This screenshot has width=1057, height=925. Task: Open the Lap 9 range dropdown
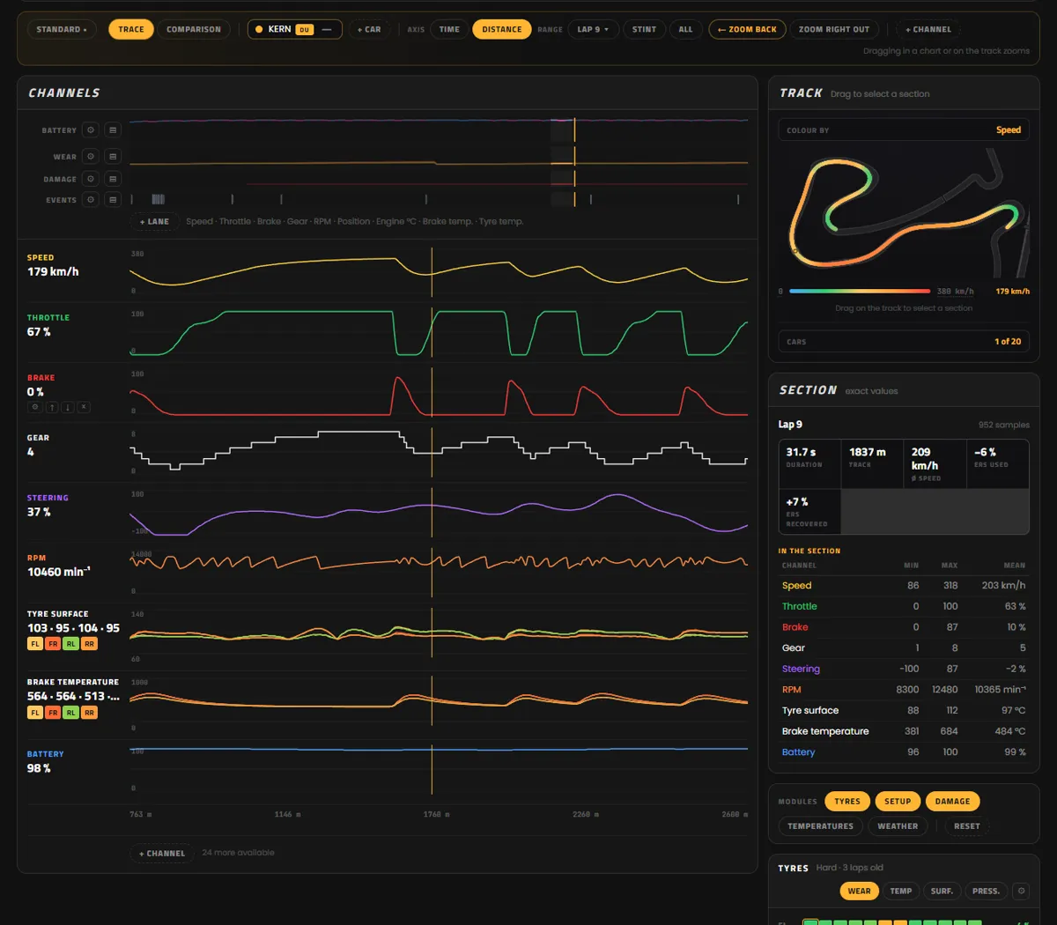pyautogui.click(x=593, y=29)
